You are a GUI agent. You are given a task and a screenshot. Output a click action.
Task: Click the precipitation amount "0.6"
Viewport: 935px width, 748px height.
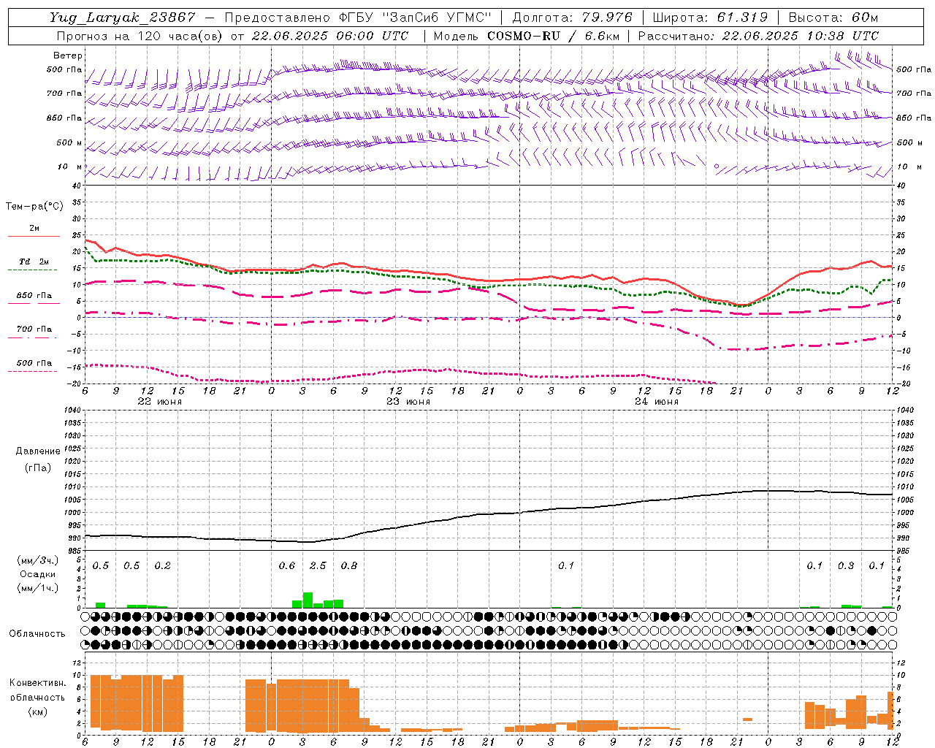pyautogui.click(x=287, y=566)
